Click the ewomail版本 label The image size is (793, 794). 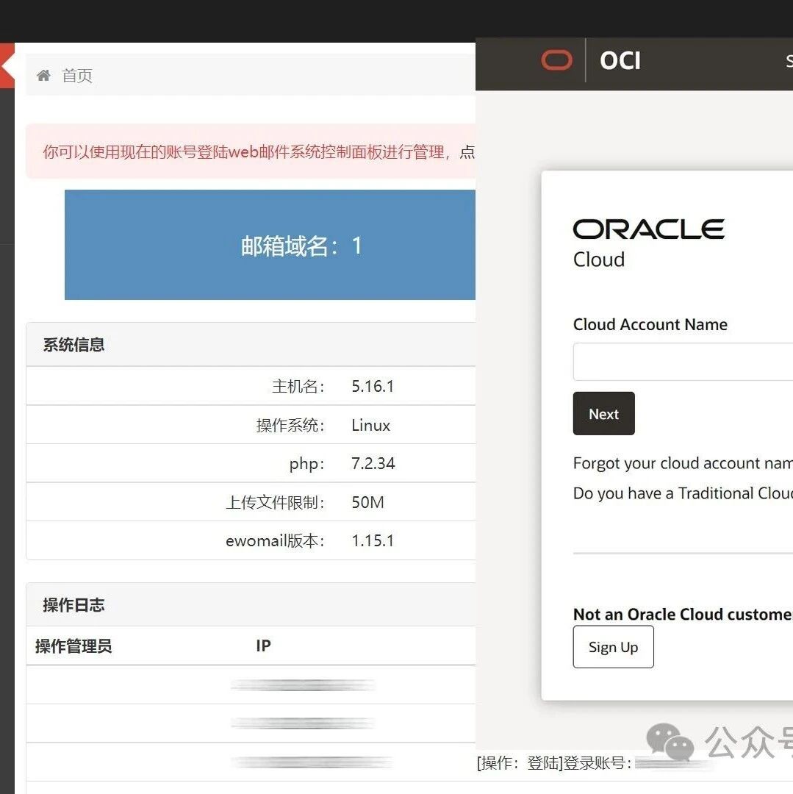click(x=275, y=541)
